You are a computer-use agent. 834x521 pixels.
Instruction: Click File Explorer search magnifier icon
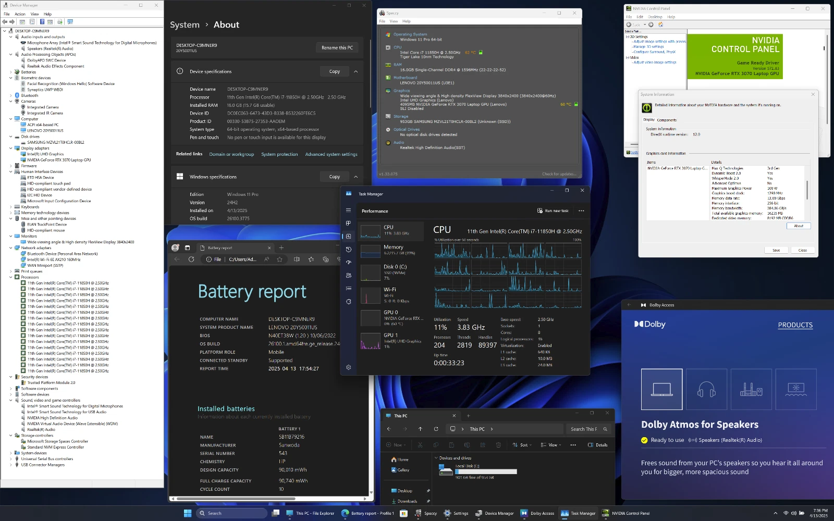tap(605, 429)
